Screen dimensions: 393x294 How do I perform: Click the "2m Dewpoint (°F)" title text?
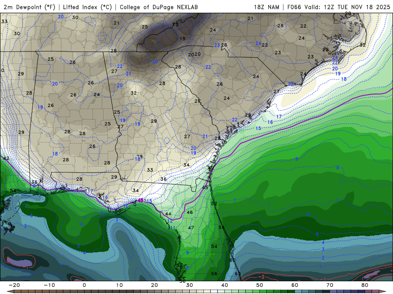[29, 7]
